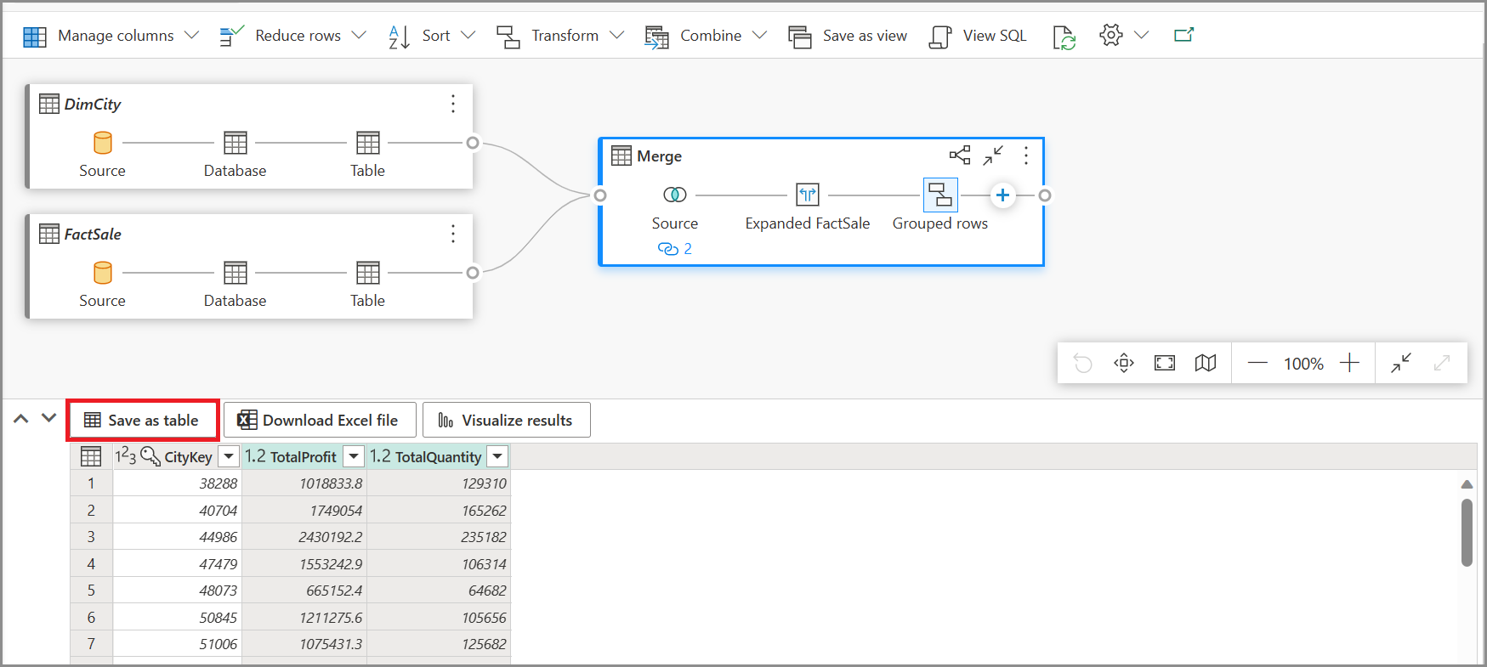Click the CityKey data type icon
The width and height of the screenshot is (1487, 667).
pos(126,456)
